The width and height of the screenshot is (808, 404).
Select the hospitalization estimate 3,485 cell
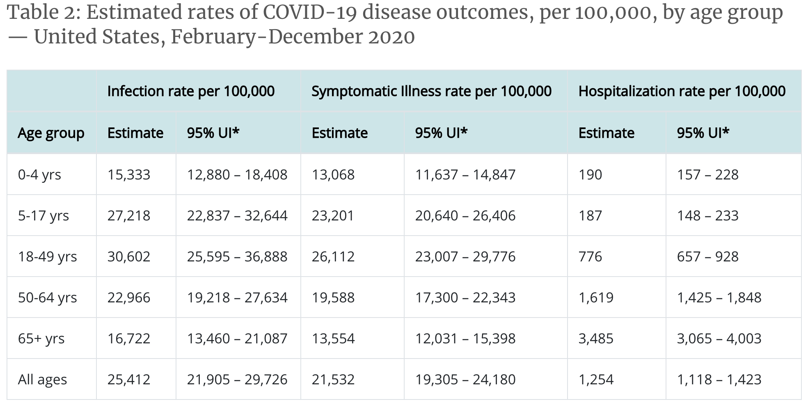pyautogui.click(x=596, y=338)
